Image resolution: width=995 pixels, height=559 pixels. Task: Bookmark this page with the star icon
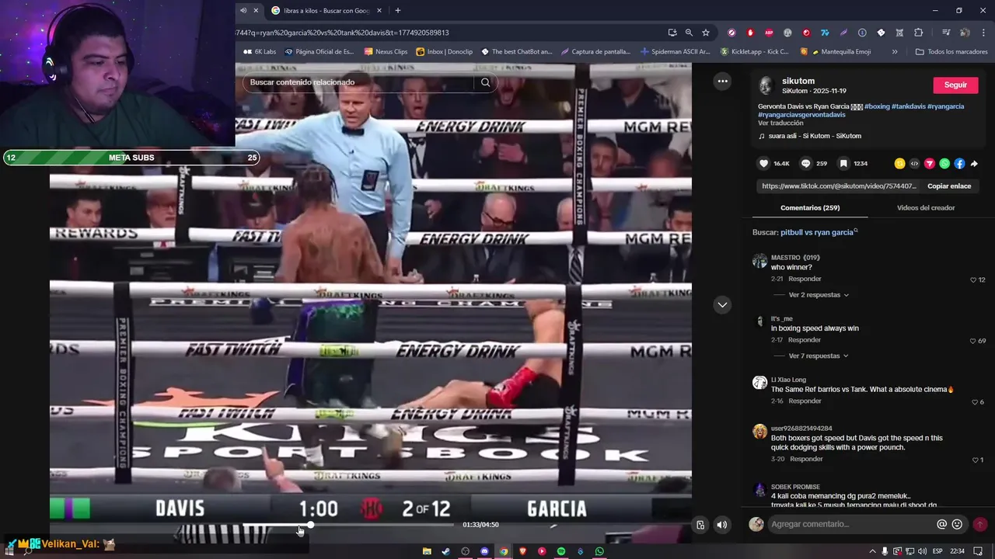pyautogui.click(x=706, y=33)
